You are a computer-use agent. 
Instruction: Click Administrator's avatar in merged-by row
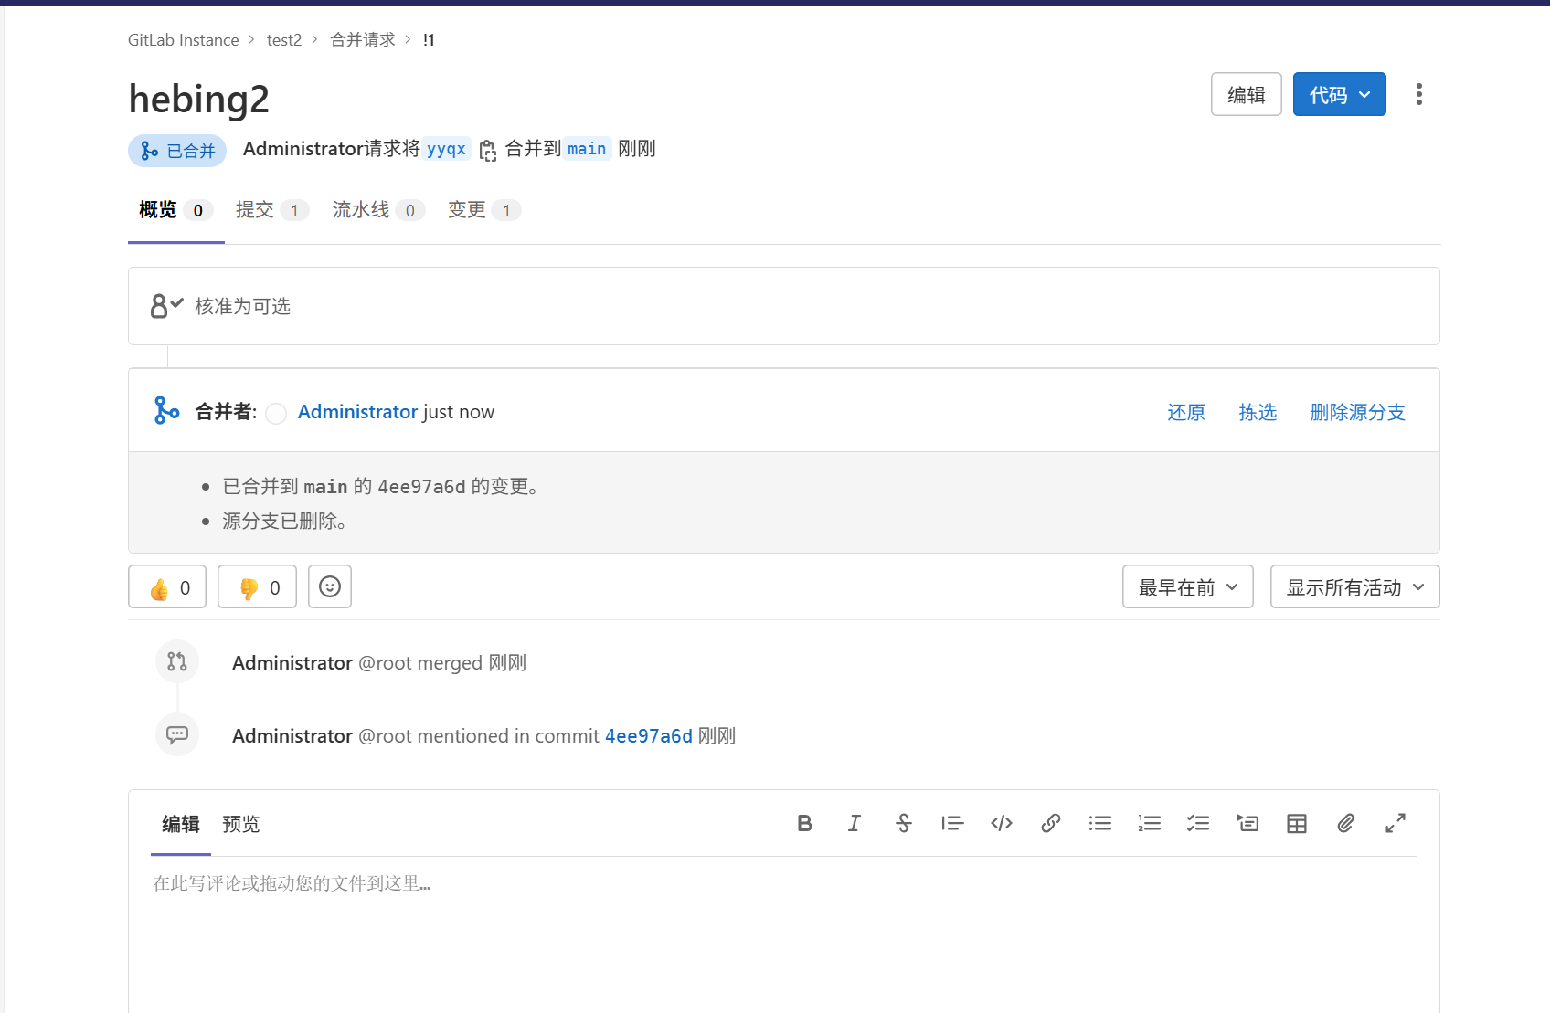point(276,414)
